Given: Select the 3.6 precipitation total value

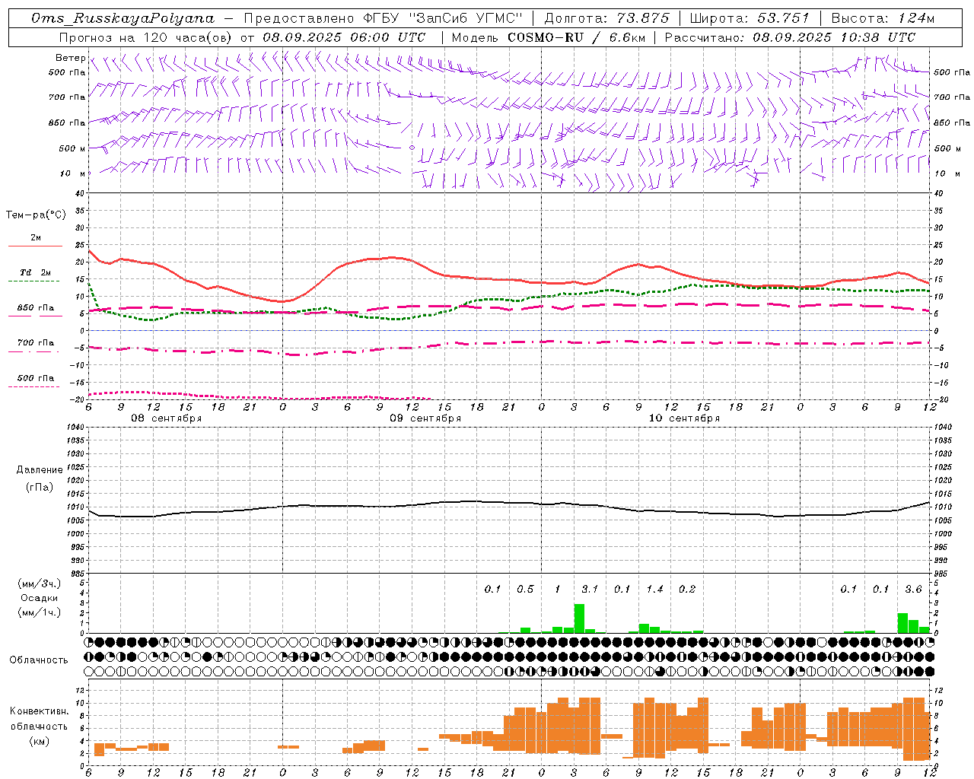Looking at the screenshot, I should (x=913, y=589).
